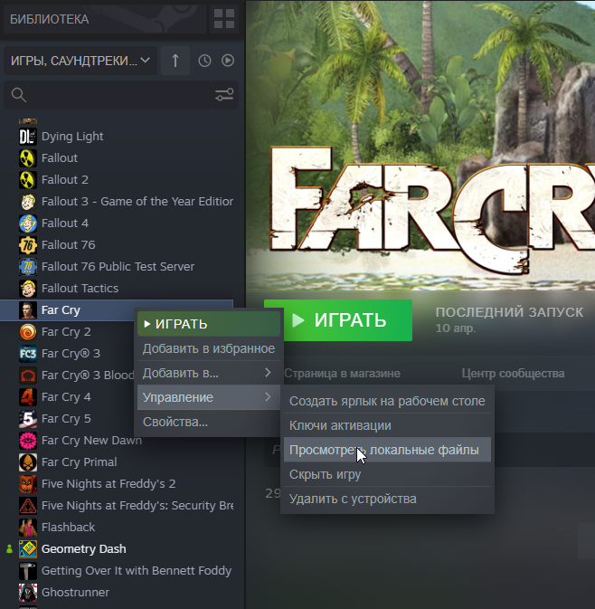595x609 pixels.
Task: Select Far Cry 3 Blood Dragon icon
Action: (x=28, y=376)
